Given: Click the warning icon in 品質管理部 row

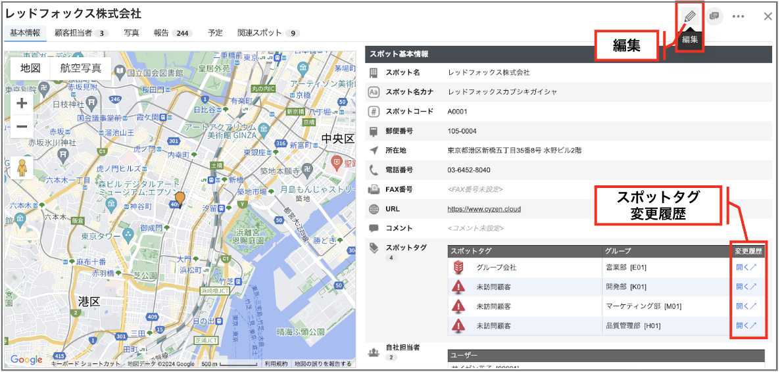Looking at the screenshot, I should (x=458, y=326).
